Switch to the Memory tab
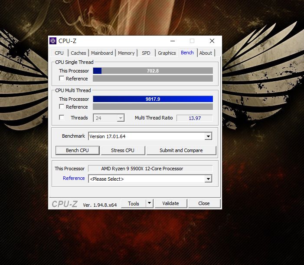 pos(126,53)
